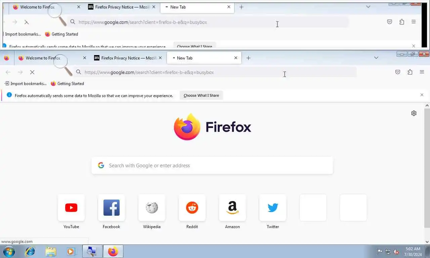Image resolution: width=430 pixels, height=258 pixels.
Task: Open the Getting Started bookmark
Action: point(67,84)
